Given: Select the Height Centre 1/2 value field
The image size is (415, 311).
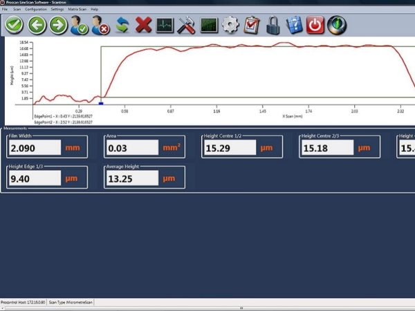Looking at the screenshot, I should [x=229, y=147].
